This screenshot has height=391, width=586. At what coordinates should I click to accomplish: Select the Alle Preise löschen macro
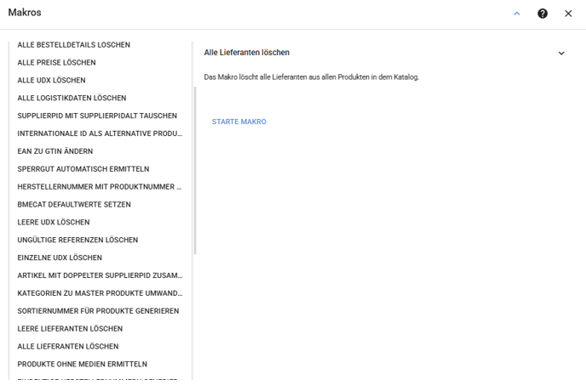coord(56,63)
